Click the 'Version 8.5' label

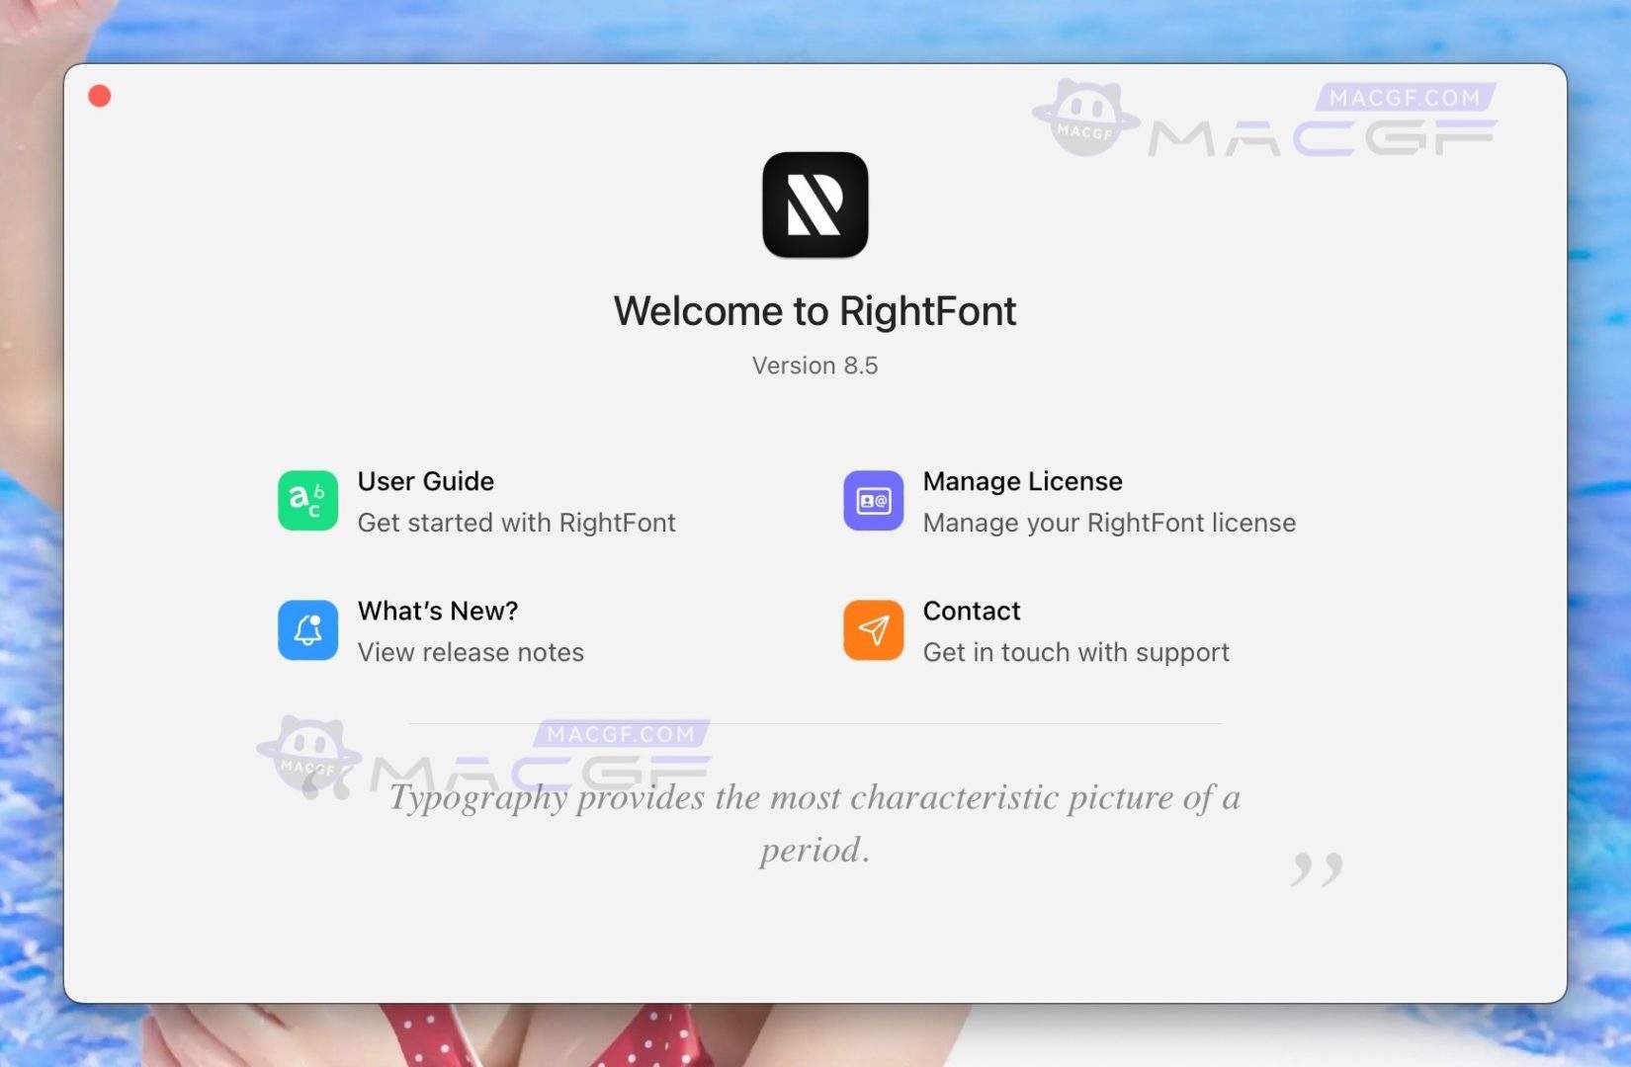point(815,365)
